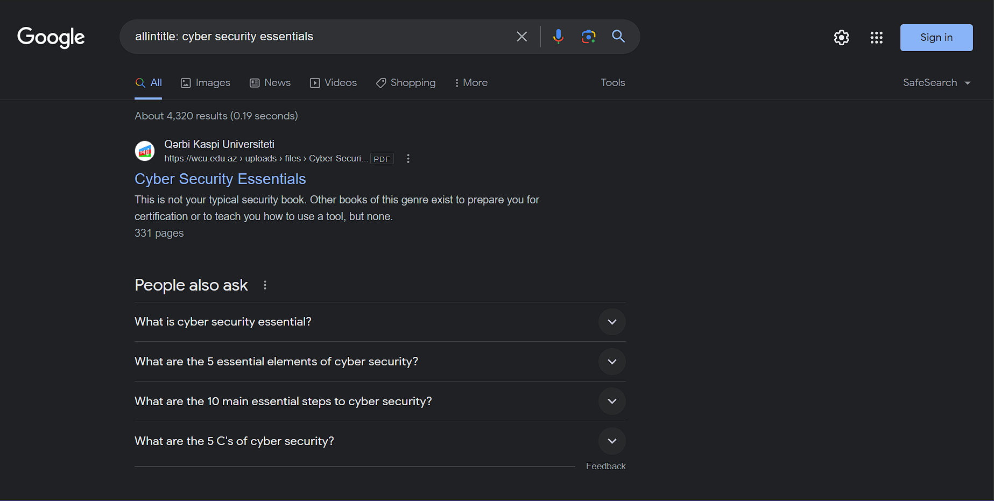This screenshot has width=994, height=501.
Task: Open search by image camera icon
Action: pyautogui.click(x=588, y=37)
